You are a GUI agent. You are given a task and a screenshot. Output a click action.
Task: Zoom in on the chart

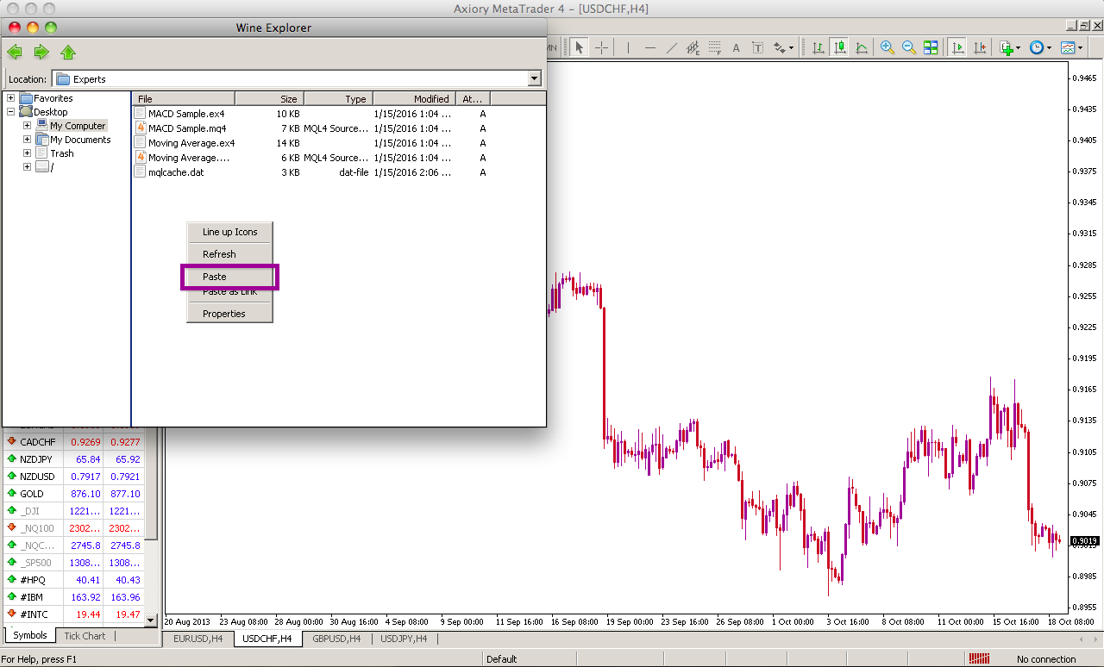click(887, 47)
